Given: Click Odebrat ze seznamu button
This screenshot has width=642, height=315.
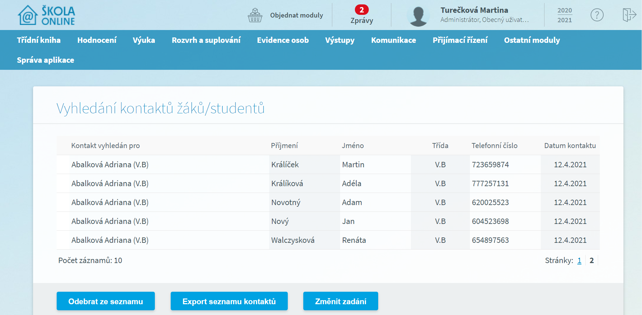Looking at the screenshot, I should (106, 301).
